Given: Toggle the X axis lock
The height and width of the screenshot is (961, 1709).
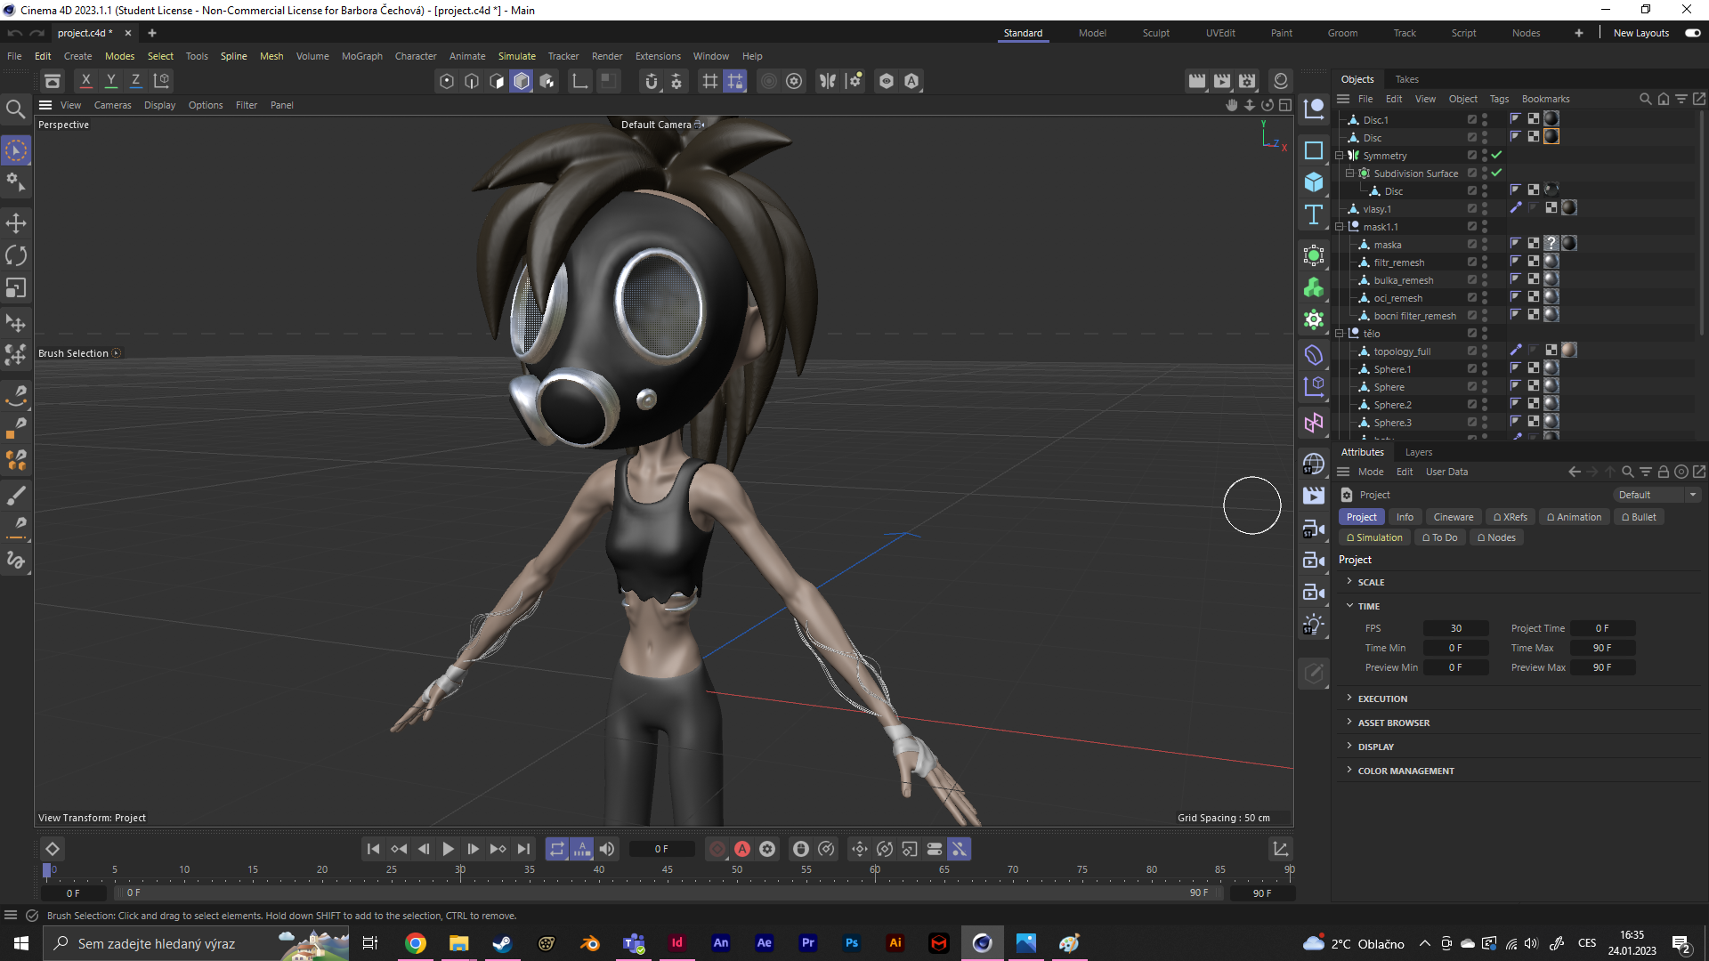Looking at the screenshot, I should pyautogui.click(x=85, y=80).
